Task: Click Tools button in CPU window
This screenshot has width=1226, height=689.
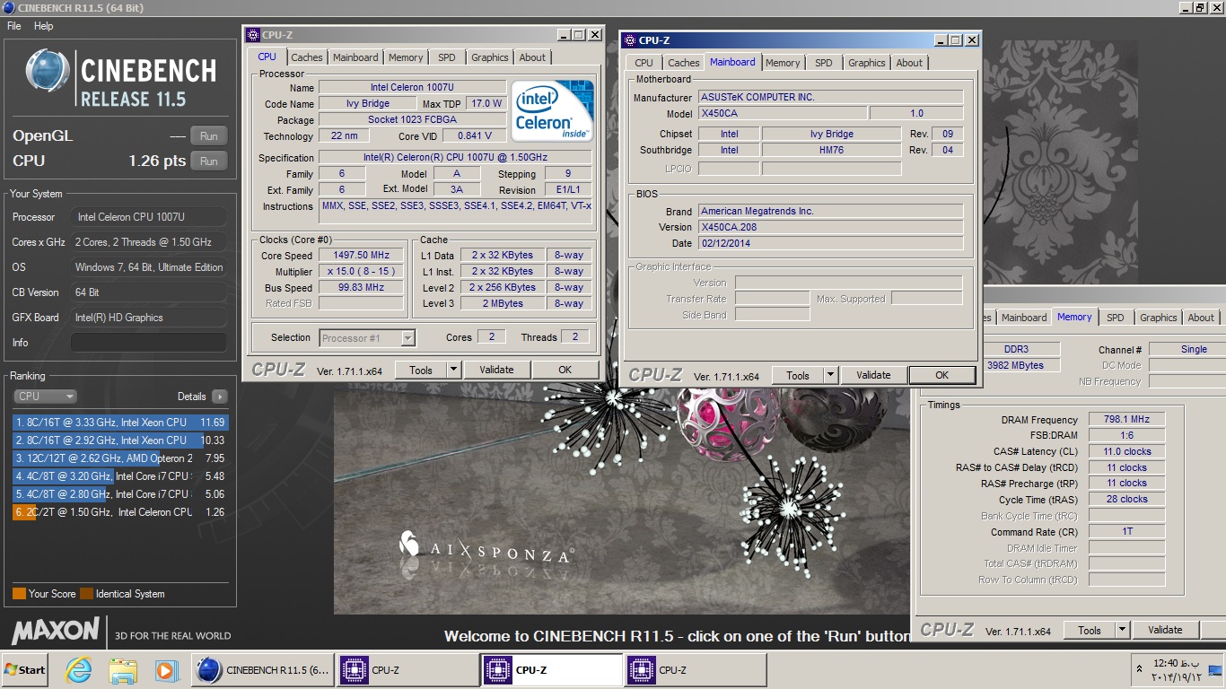Action: 421,370
